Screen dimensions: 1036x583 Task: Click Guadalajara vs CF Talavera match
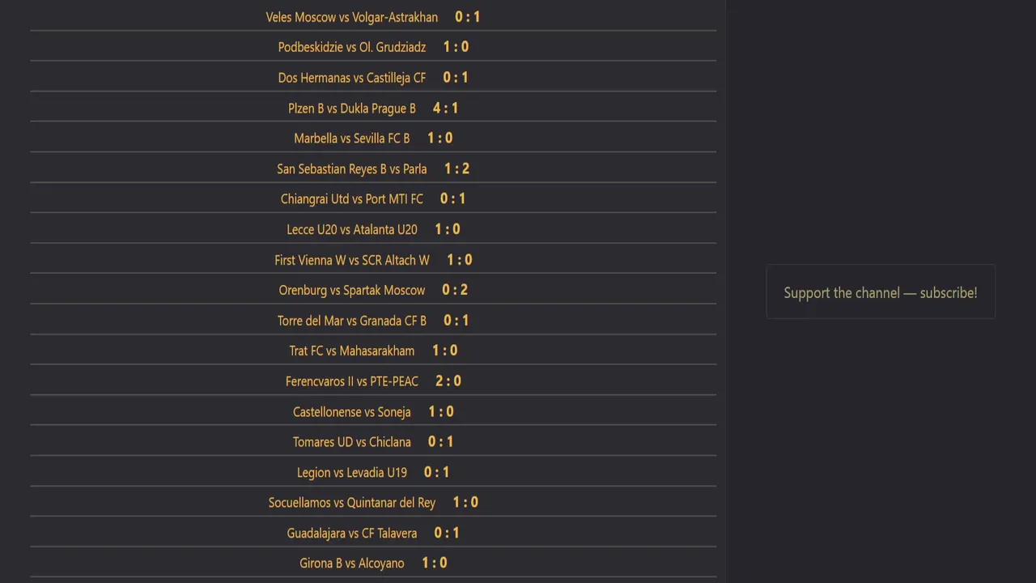coord(352,534)
